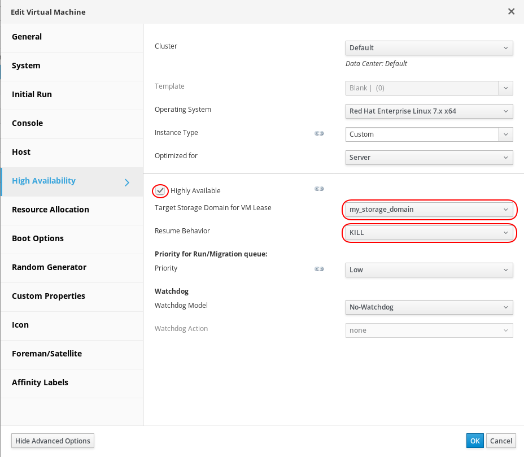The width and height of the screenshot is (524, 457).
Task: Go to the Boot Options tab
Action: point(38,238)
